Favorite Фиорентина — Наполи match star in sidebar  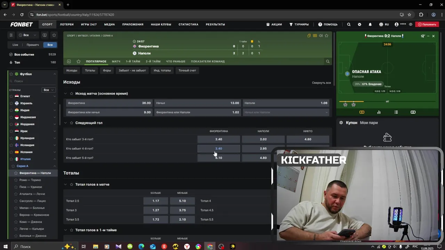click(x=16, y=173)
